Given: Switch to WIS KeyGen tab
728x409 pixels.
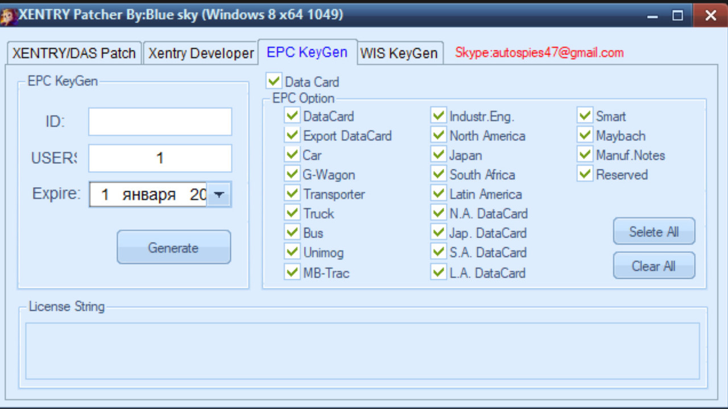Looking at the screenshot, I should click(399, 53).
